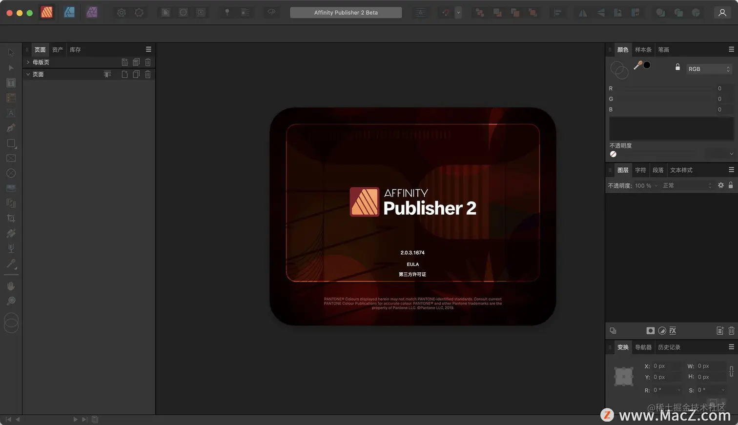Open the Pages panel hamburger menu
This screenshot has height=425, width=738.
coord(148,49)
